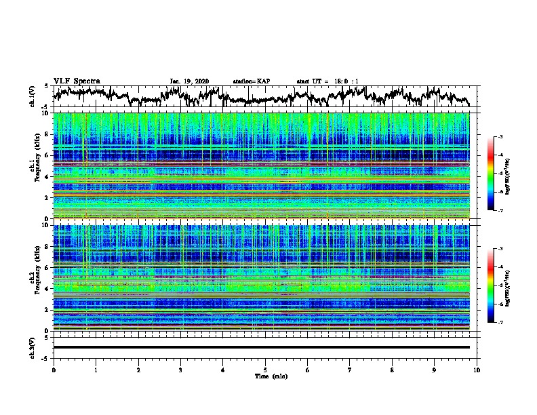Click time axis tick label 6
Image resolution: width=537 pixels, height=415 pixels.
coord(308,370)
